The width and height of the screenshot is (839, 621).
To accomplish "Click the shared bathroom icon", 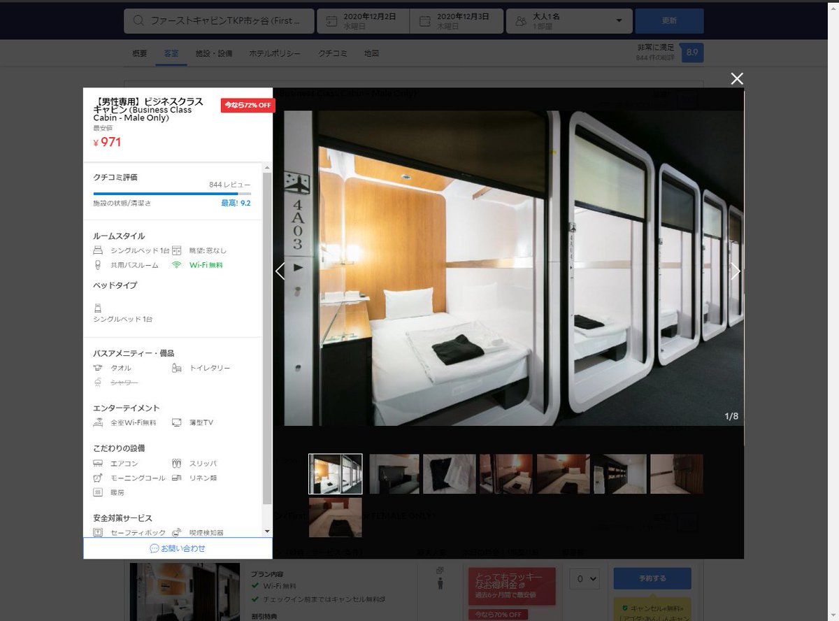I will [x=98, y=265].
